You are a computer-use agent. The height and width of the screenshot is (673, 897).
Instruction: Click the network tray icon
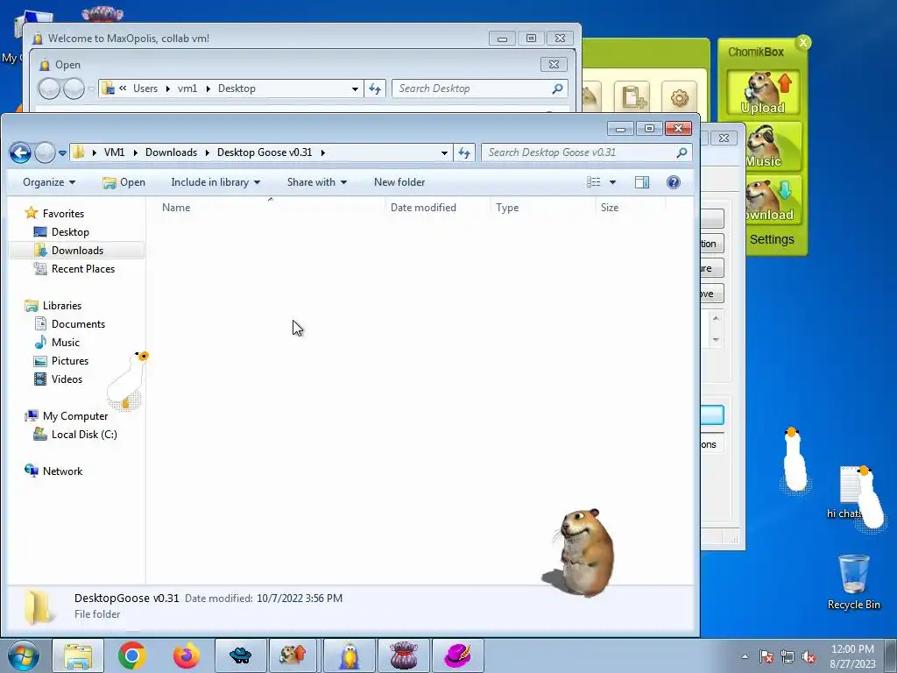pos(788,657)
